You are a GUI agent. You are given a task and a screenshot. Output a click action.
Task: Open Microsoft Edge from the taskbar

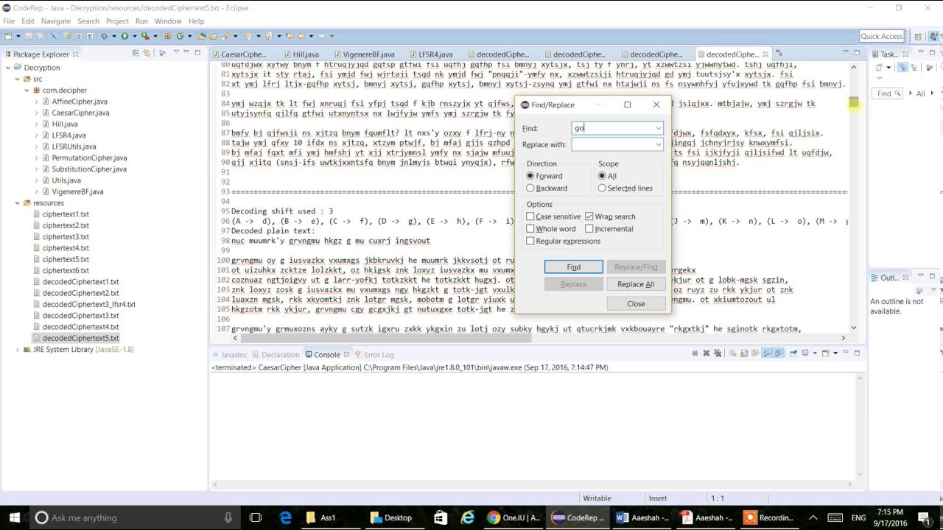(285, 517)
